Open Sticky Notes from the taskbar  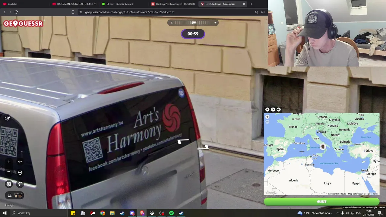73,213
